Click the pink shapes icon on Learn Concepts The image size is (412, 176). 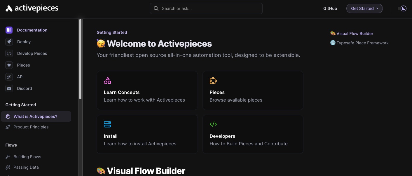[x=107, y=81]
